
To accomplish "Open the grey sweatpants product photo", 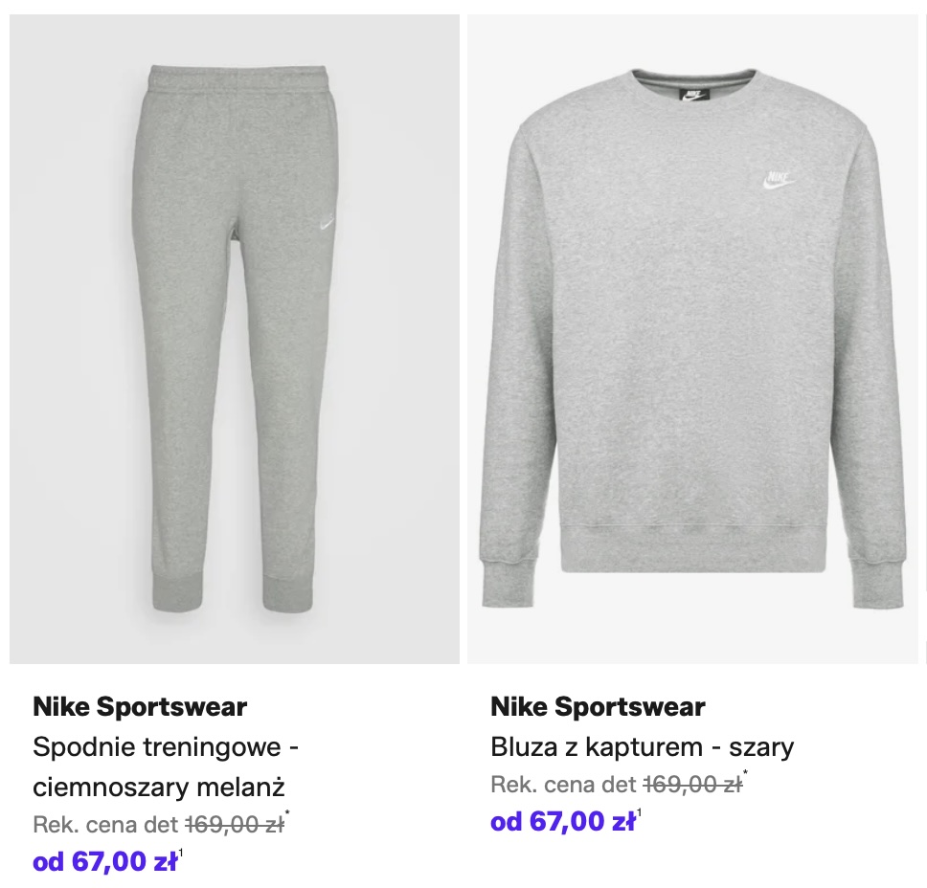I will point(235,383).
